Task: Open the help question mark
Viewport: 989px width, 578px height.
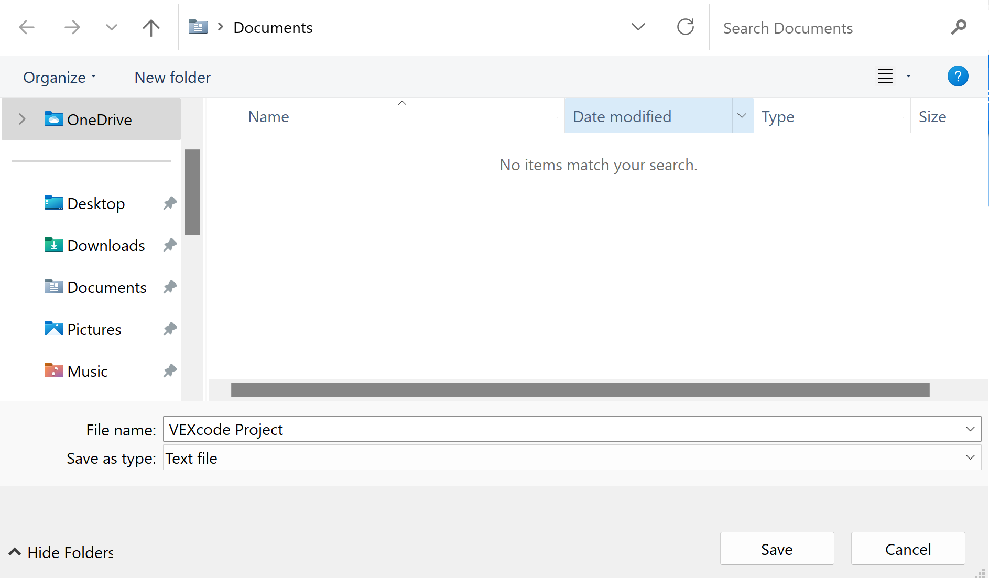Action: tap(958, 76)
